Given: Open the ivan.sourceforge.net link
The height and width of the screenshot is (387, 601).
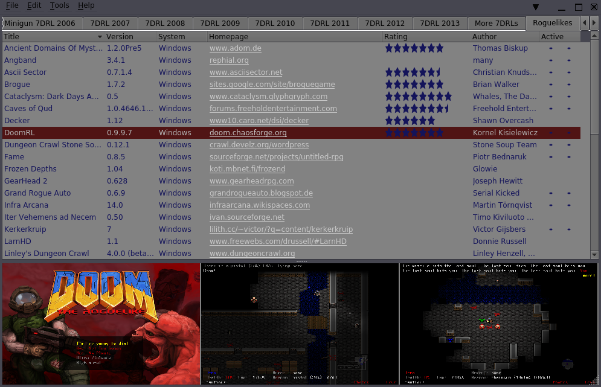Looking at the screenshot, I should tap(247, 217).
